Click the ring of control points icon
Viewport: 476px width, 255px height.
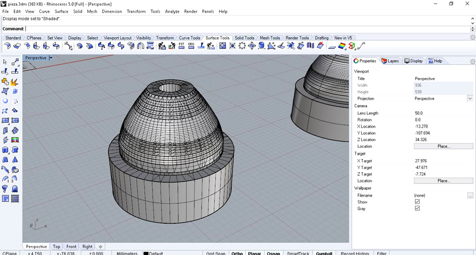242,46
